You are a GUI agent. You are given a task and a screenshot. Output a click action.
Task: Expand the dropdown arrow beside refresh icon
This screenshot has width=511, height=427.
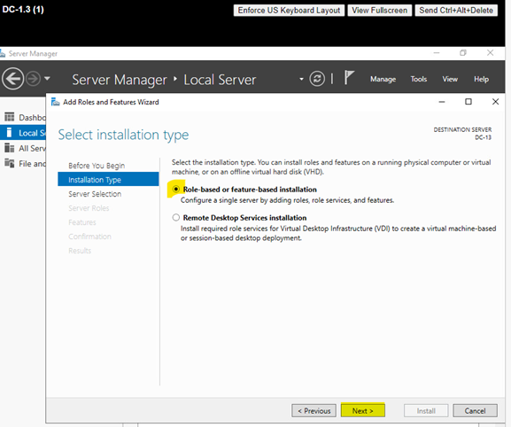click(x=301, y=79)
